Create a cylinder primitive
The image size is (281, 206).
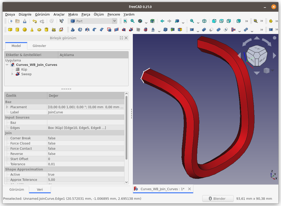pos(17,30)
